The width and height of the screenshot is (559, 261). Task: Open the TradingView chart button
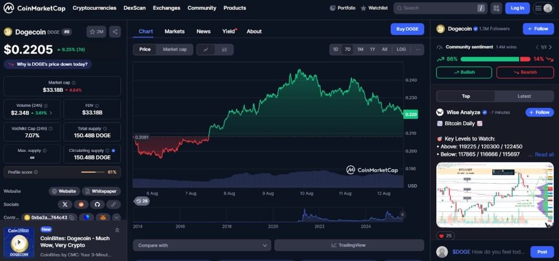pos(349,245)
